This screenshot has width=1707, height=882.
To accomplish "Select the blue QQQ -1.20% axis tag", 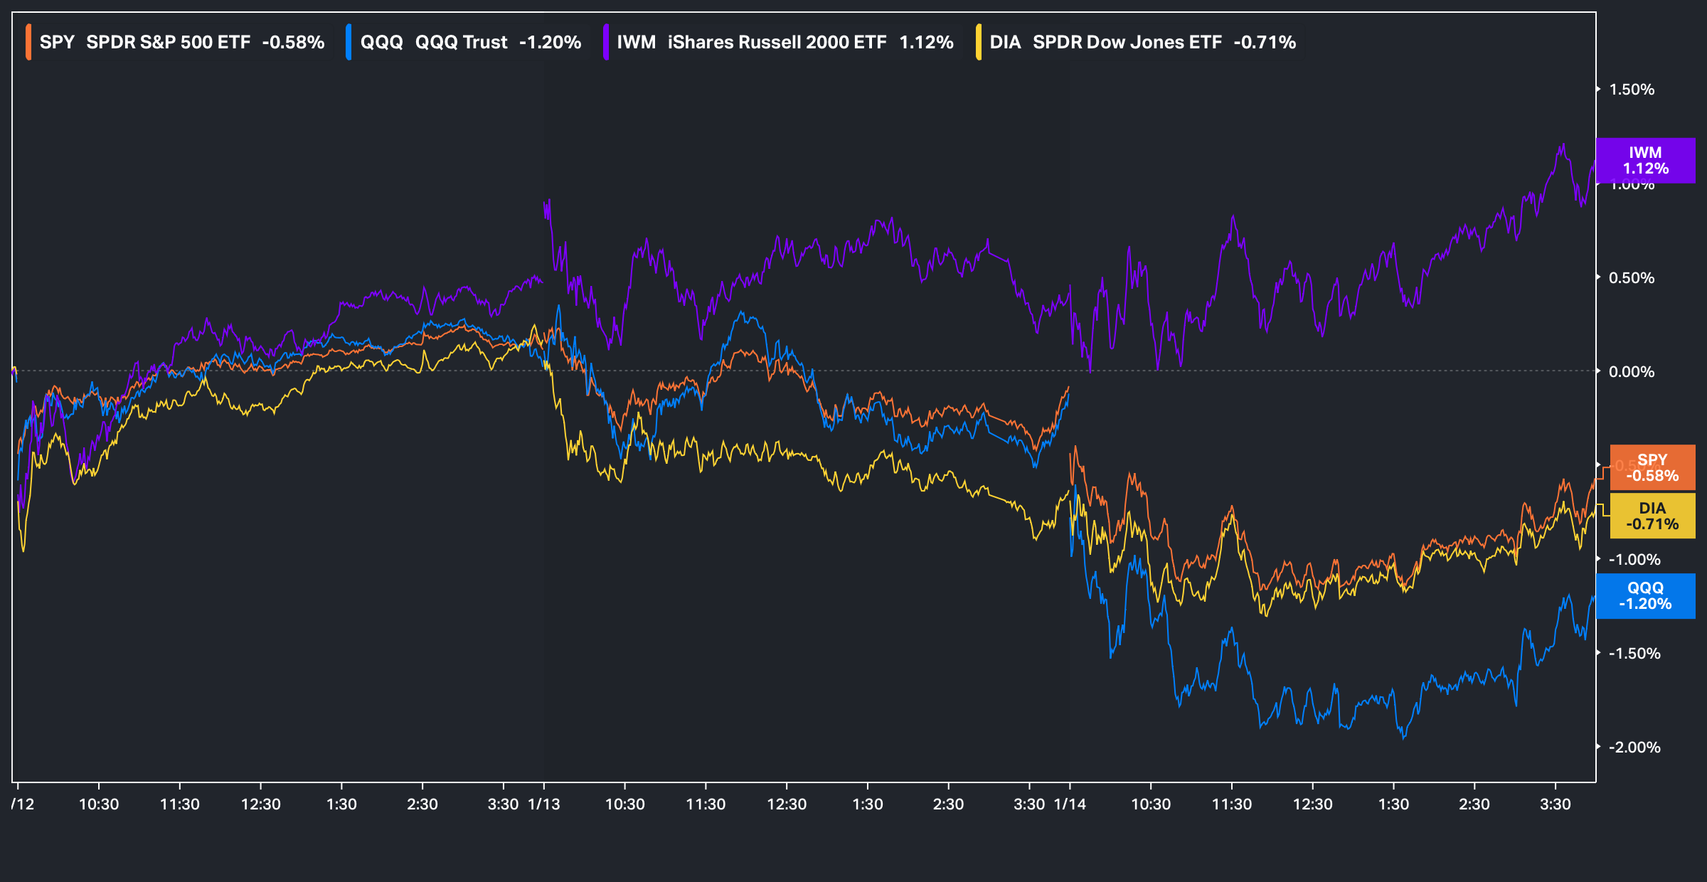I will point(1645,596).
